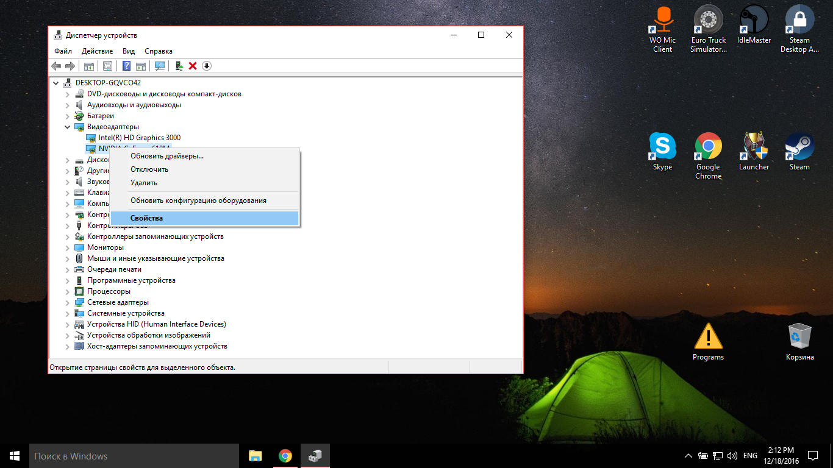833x468 pixels.
Task: Select the Процессоры chip icon in tree
Action: (79, 291)
